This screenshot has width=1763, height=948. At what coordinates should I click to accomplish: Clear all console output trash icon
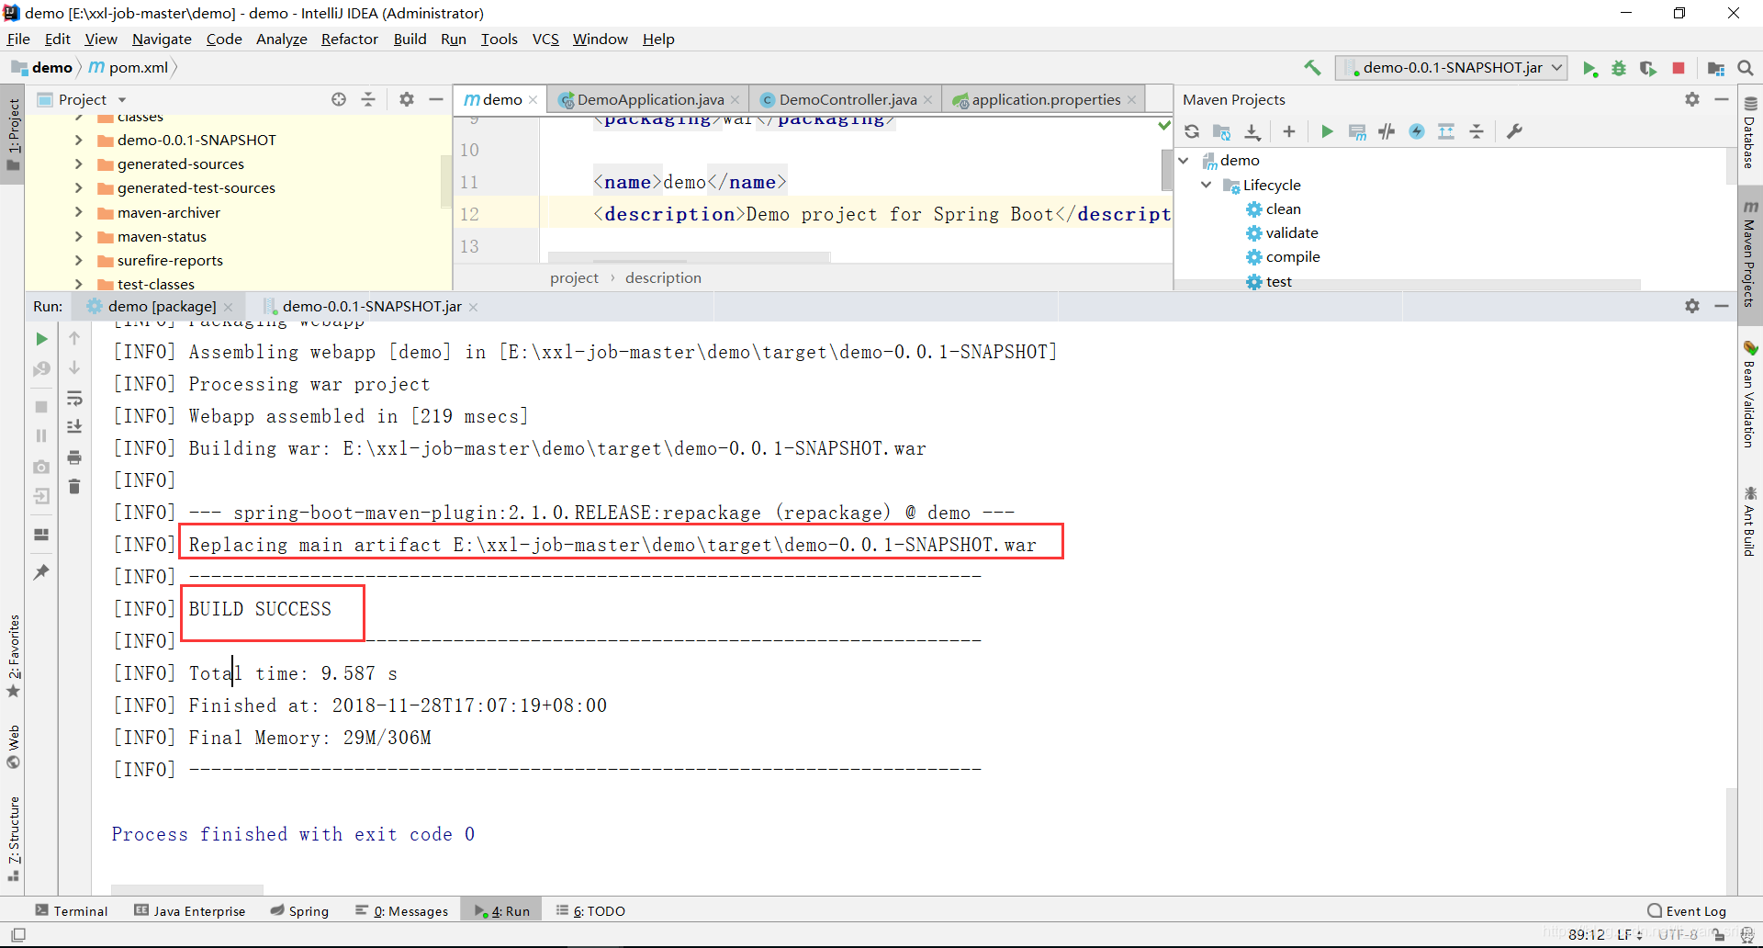point(74,486)
